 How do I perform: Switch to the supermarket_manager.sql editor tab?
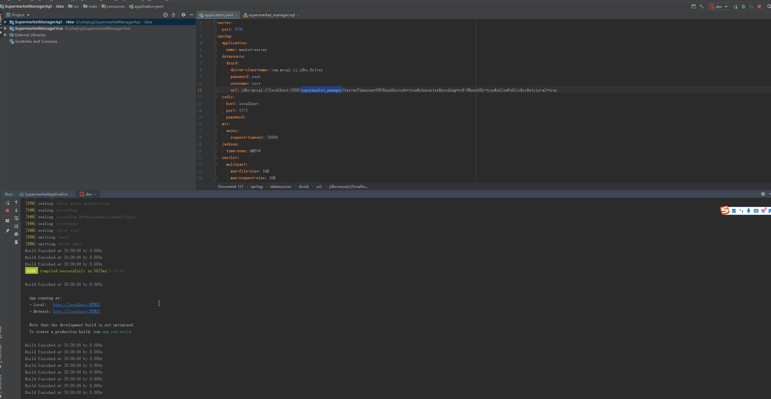point(271,15)
